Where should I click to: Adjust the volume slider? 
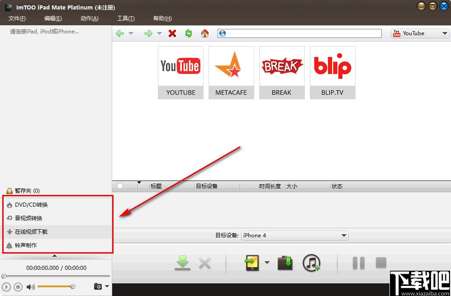tap(57, 287)
